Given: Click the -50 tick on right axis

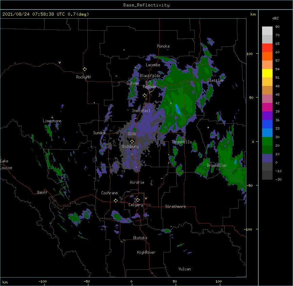Looking at the screenshot, I should (x=249, y=185).
